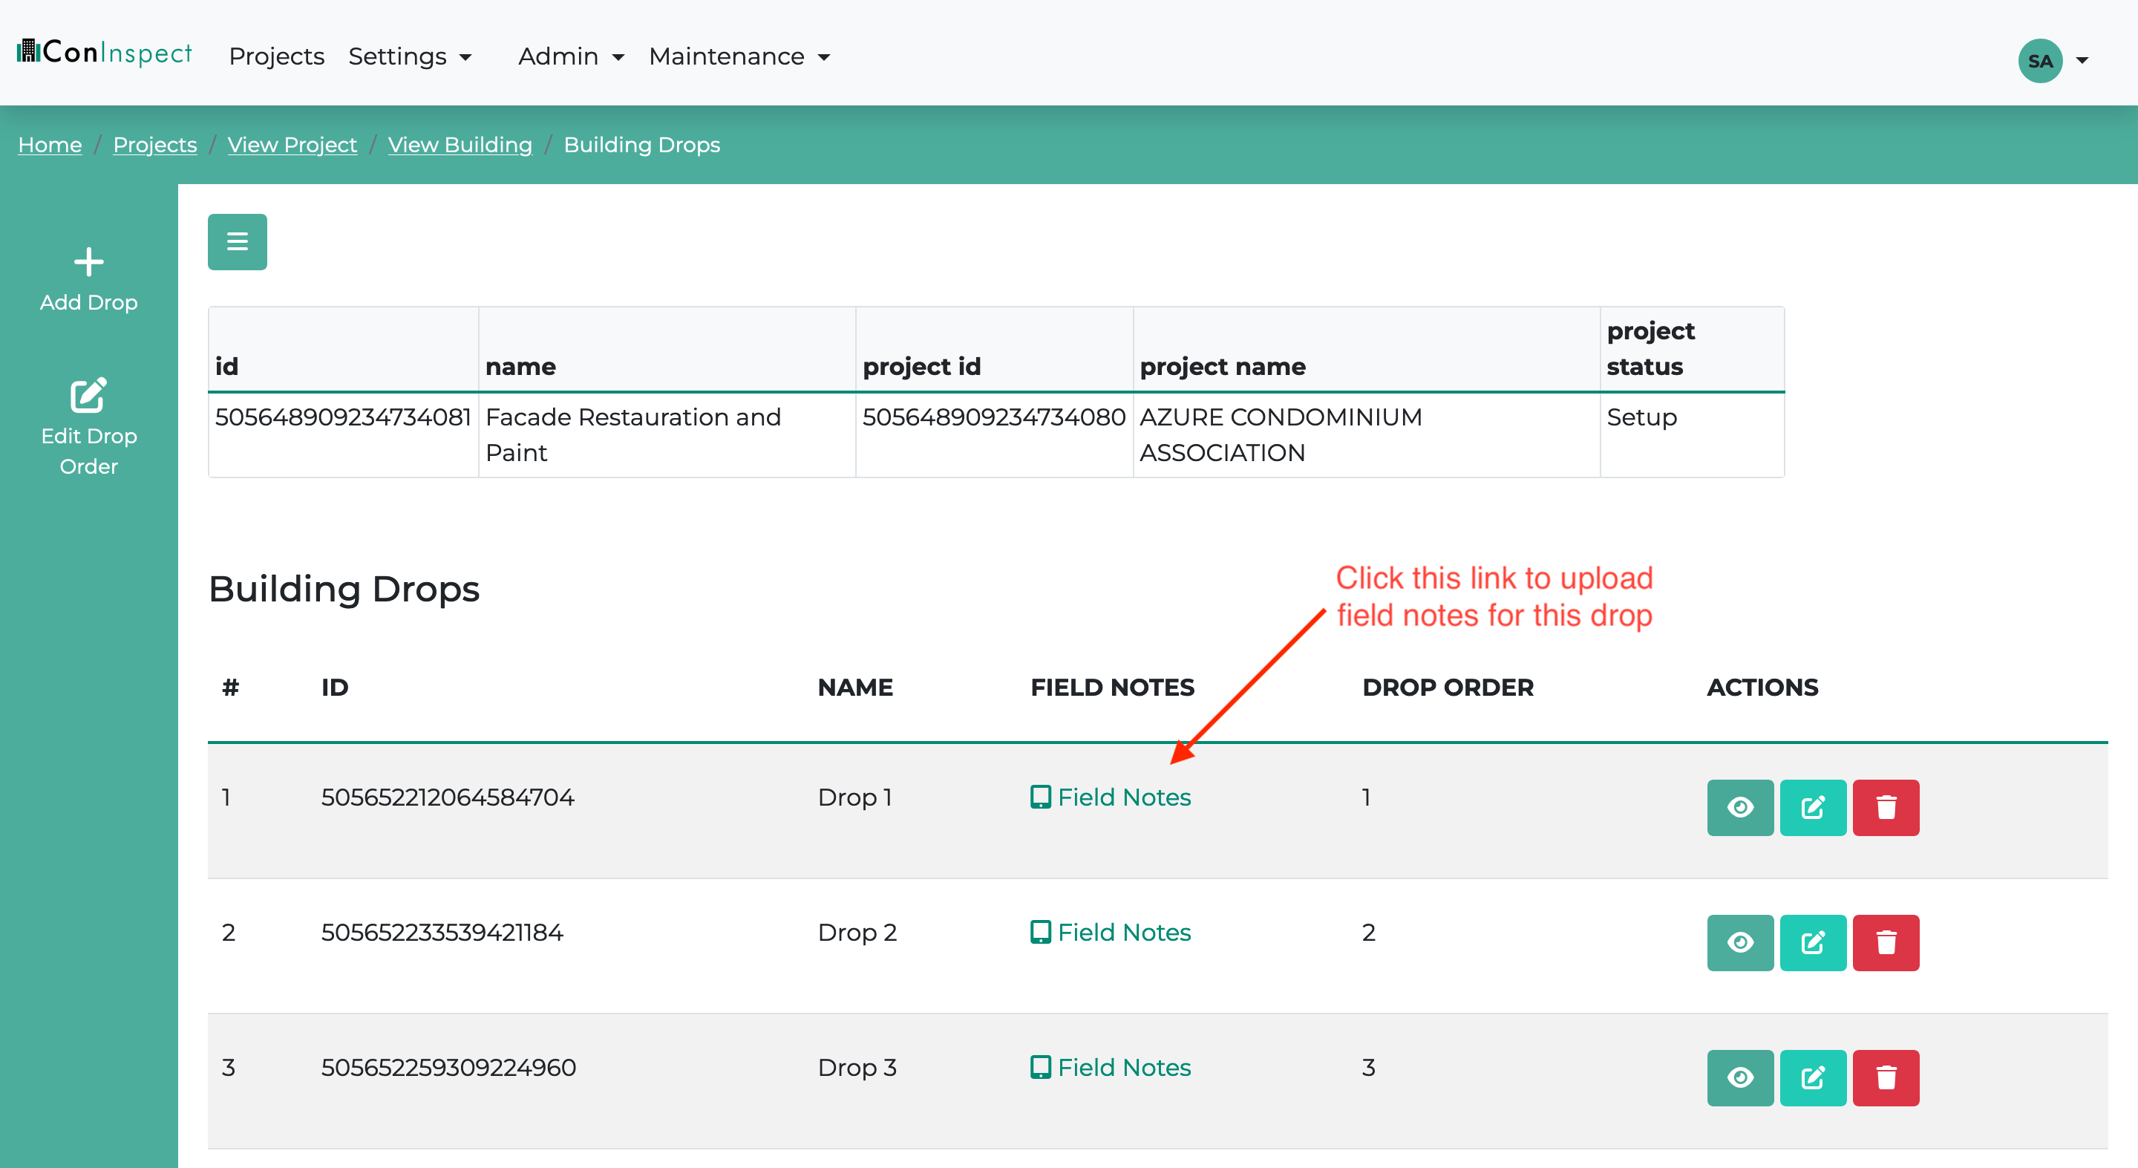This screenshot has width=2138, height=1168.
Task: Open Field Notes for Drop 3
Action: pyautogui.click(x=1111, y=1068)
